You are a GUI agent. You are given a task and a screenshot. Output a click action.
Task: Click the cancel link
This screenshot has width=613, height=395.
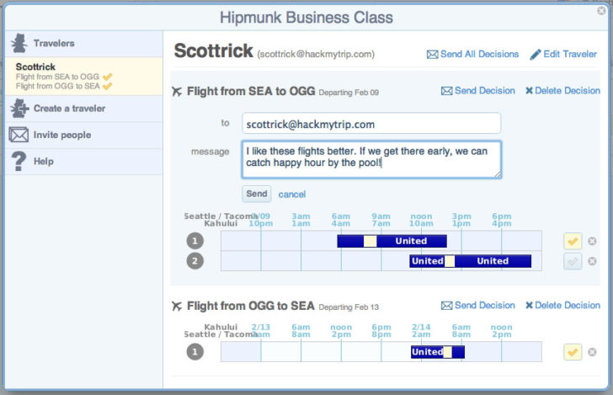click(x=292, y=195)
